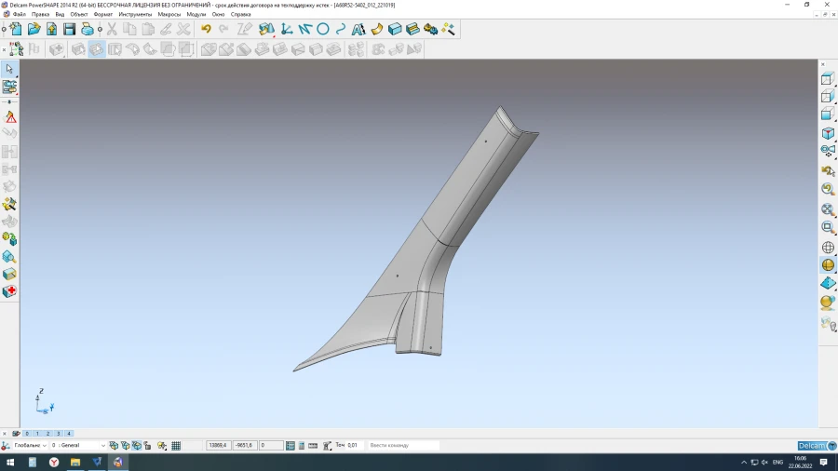Click the Save file icon
Image resolution: width=838 pixels, height=471 pixels.
click(69, 30)
